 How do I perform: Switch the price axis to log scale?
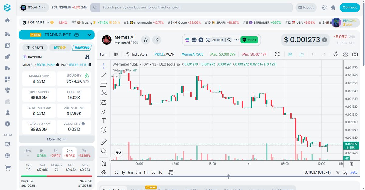(x=345, y=172)
